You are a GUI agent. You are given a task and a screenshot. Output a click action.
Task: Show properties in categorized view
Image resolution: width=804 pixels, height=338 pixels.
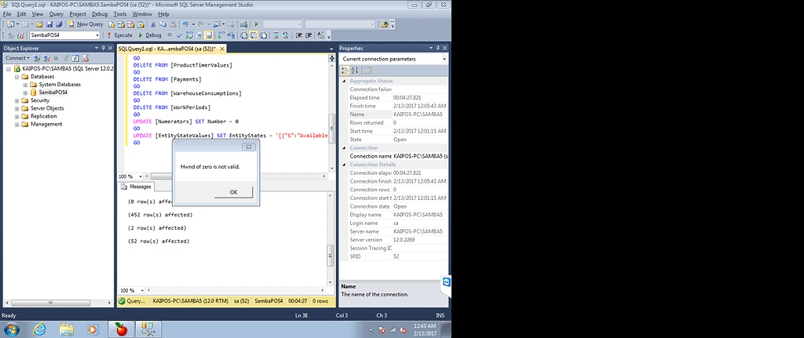tap(344, 71)
